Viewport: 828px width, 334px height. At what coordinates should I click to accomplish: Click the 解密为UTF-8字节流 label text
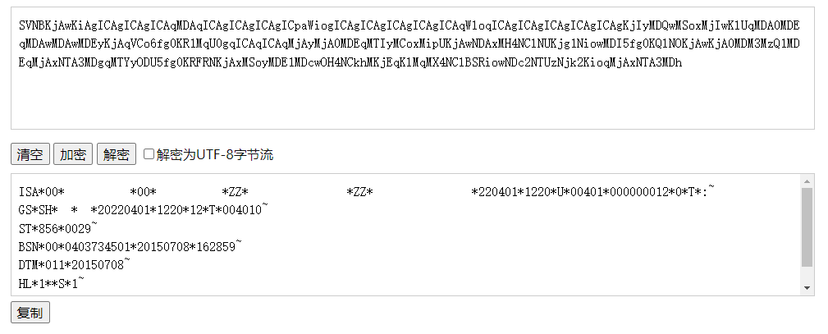(214, 154)
